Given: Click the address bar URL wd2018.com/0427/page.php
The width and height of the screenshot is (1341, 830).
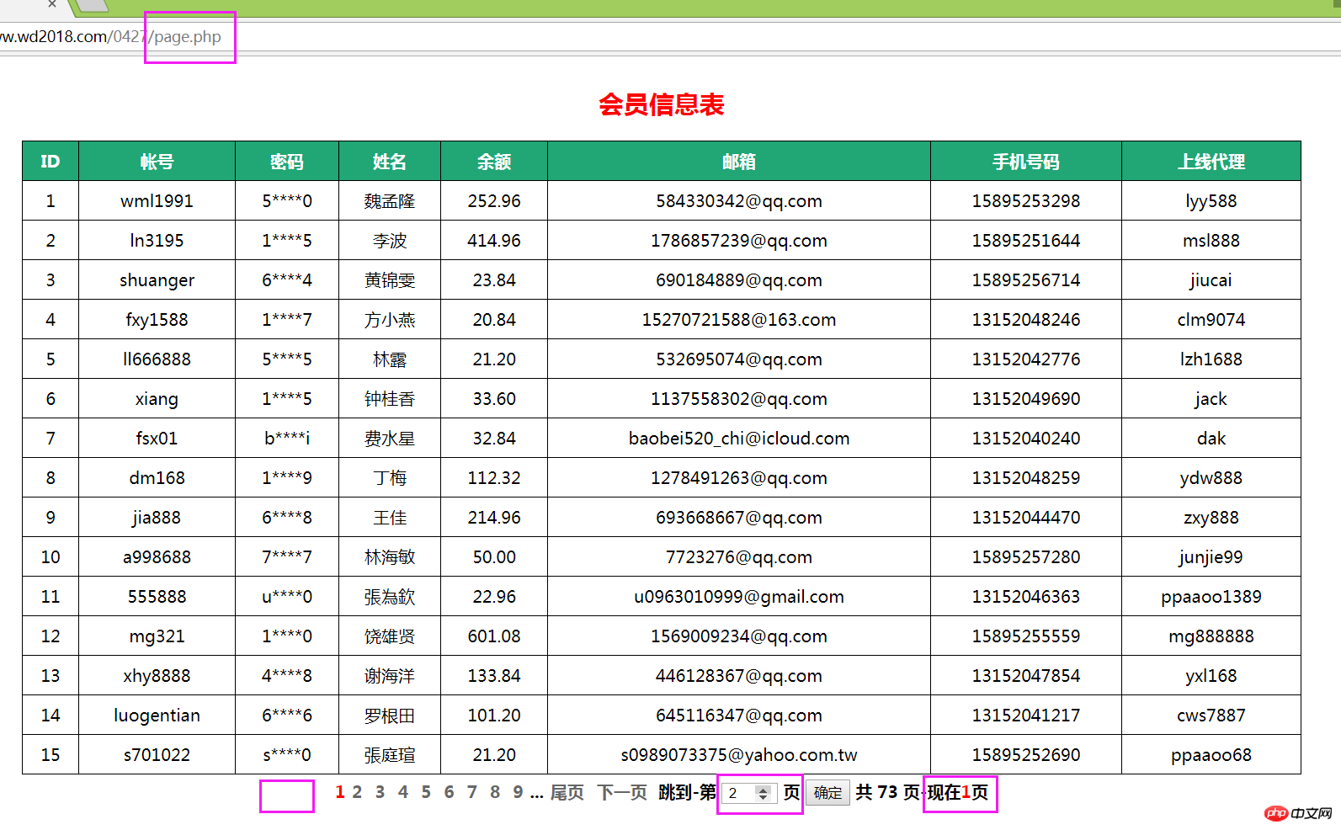Looking at the screenshot, I should click(110, 37).
